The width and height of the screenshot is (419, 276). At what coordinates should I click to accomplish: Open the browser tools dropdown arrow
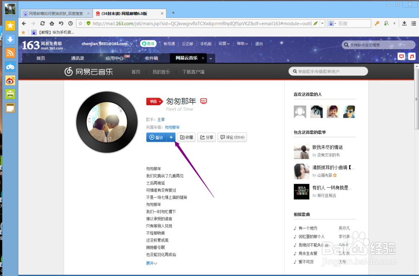[394, 23]
